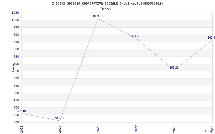Select x-axis year 2023

point(174,129)
